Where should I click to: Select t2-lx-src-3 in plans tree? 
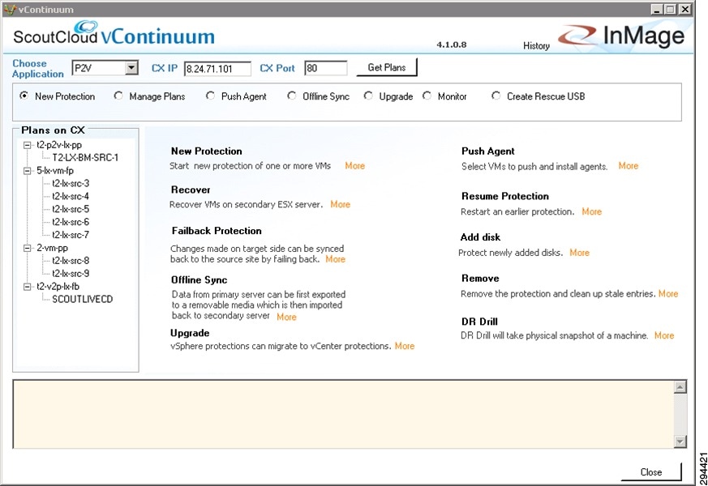[x=71, y=184]
